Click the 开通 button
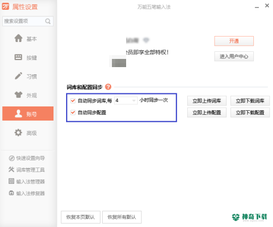Viewport: 273px width, 227px height. tap(234, 41)
